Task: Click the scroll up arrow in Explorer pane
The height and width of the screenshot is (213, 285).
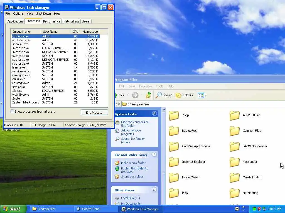Action: [x=164, y=110]
